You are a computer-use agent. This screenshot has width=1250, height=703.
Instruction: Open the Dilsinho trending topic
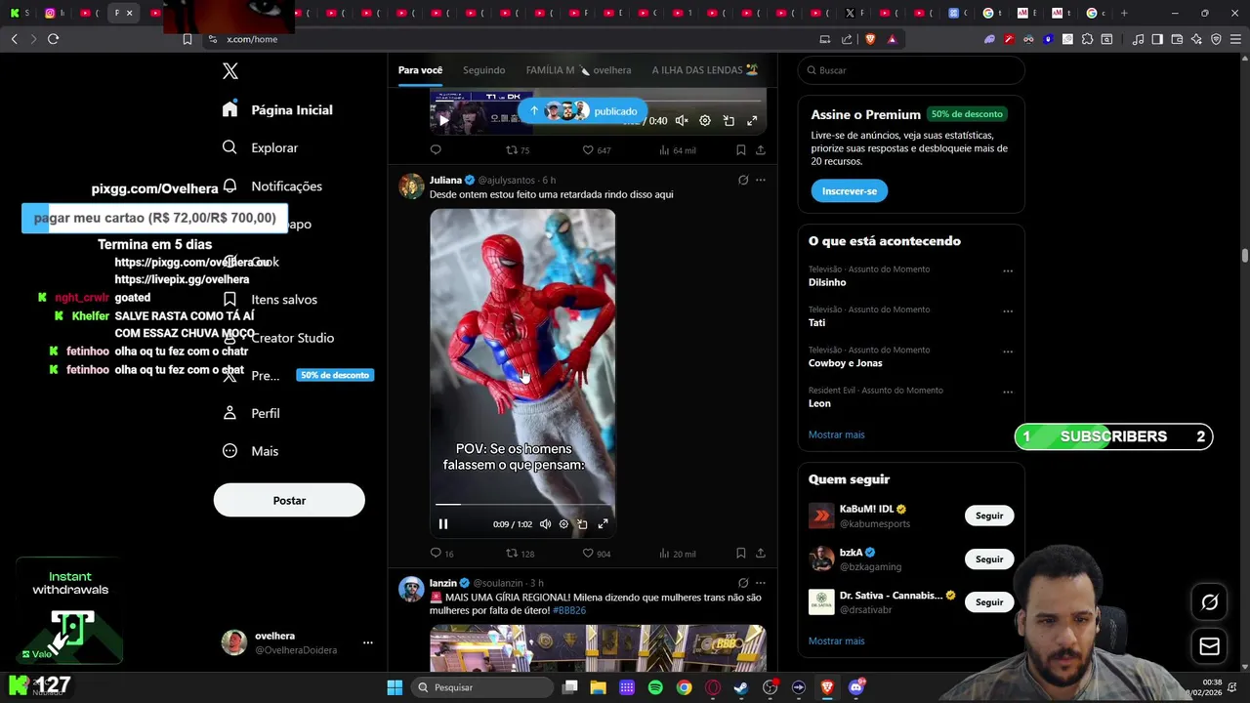click(827, 282)
